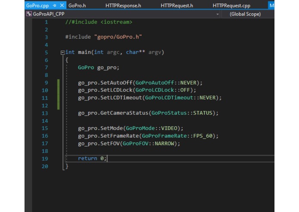Click GoProFrameRate::FPS_60 enum value
299x212 pixels.
point(177,136)
